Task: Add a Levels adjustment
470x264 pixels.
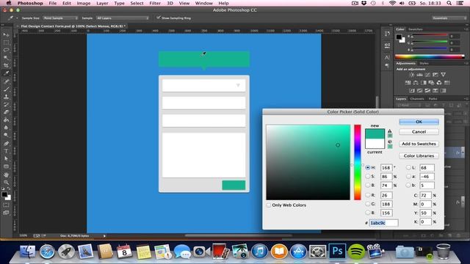Action: [419, 75]
